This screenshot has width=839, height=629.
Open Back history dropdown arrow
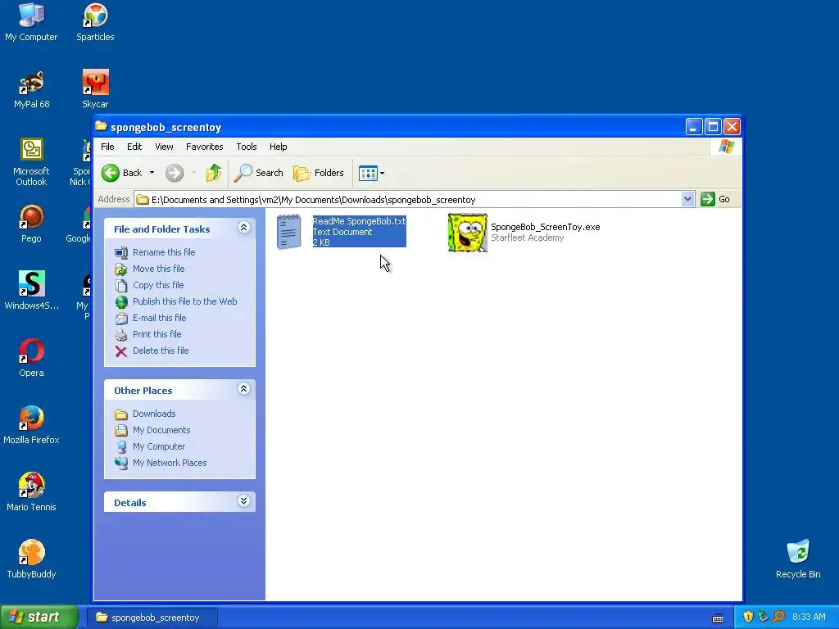tap(152, 173)
